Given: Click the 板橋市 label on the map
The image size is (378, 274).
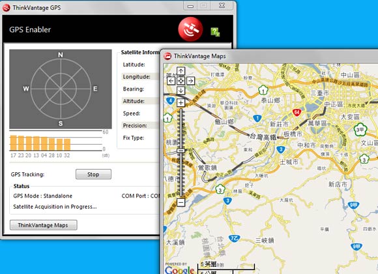Looking at the screenshot, I should [293, 134].
